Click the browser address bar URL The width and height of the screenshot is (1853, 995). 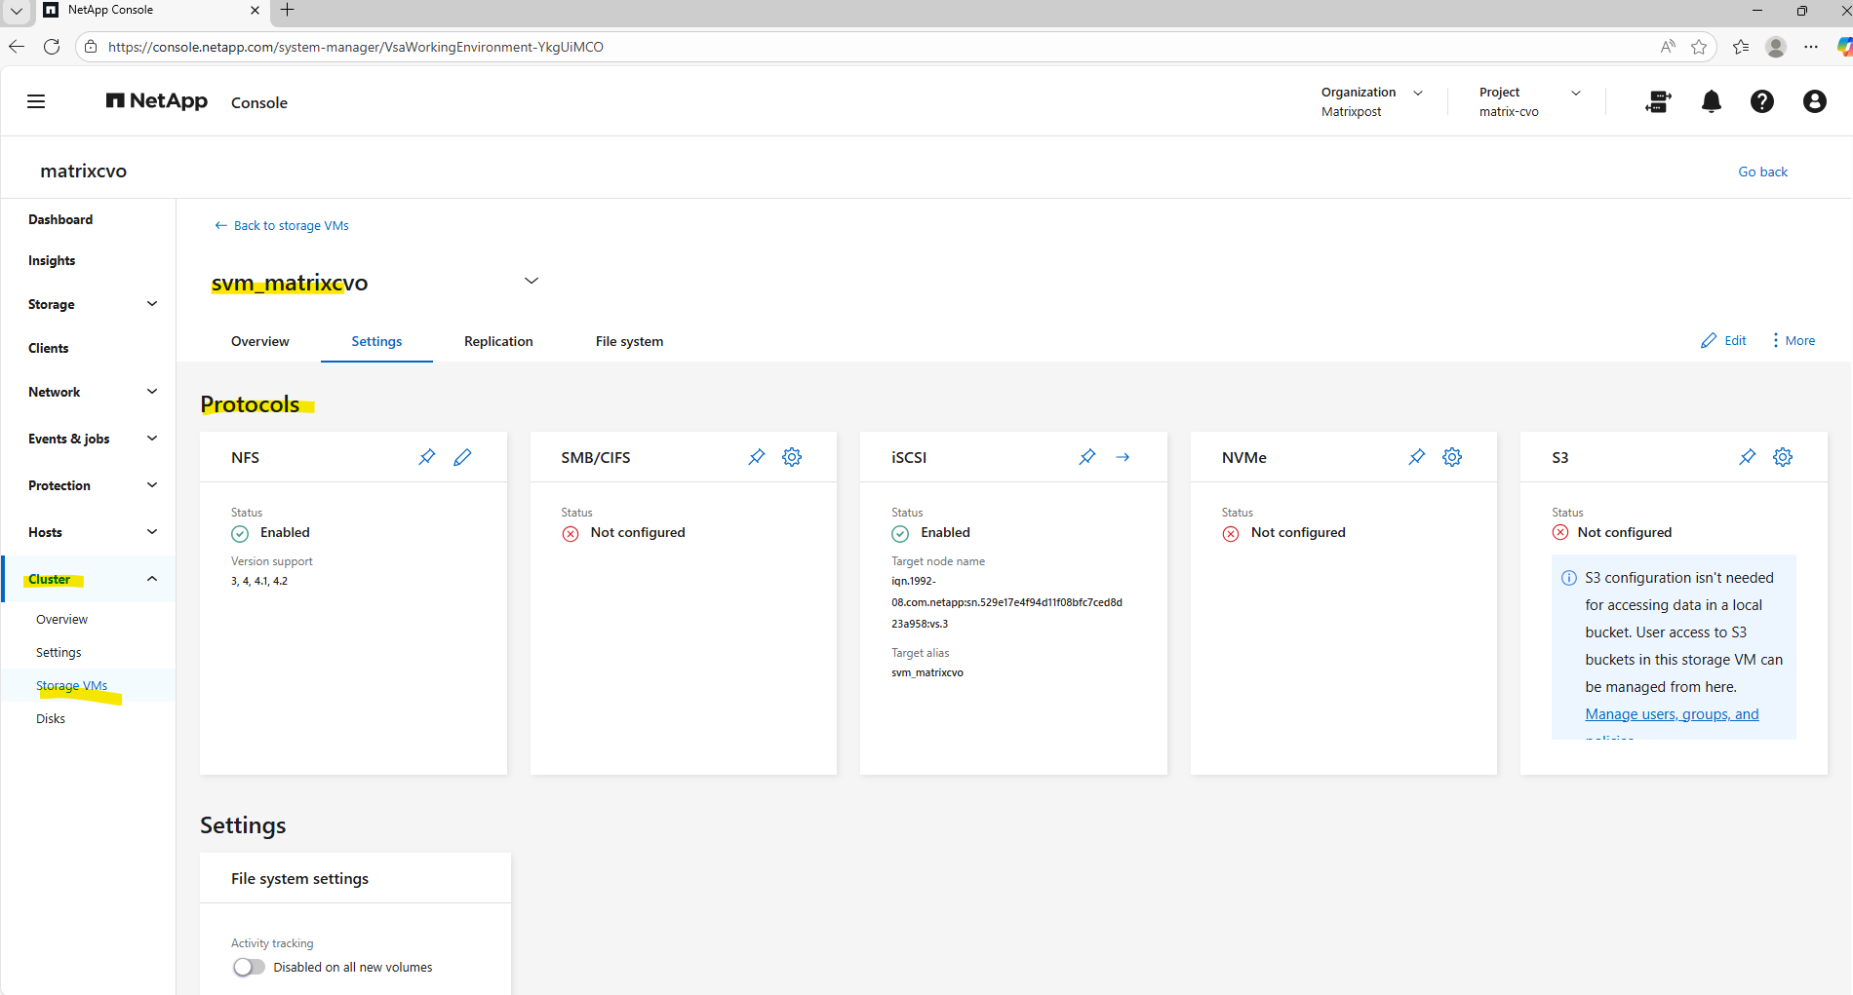pos(355,47)
